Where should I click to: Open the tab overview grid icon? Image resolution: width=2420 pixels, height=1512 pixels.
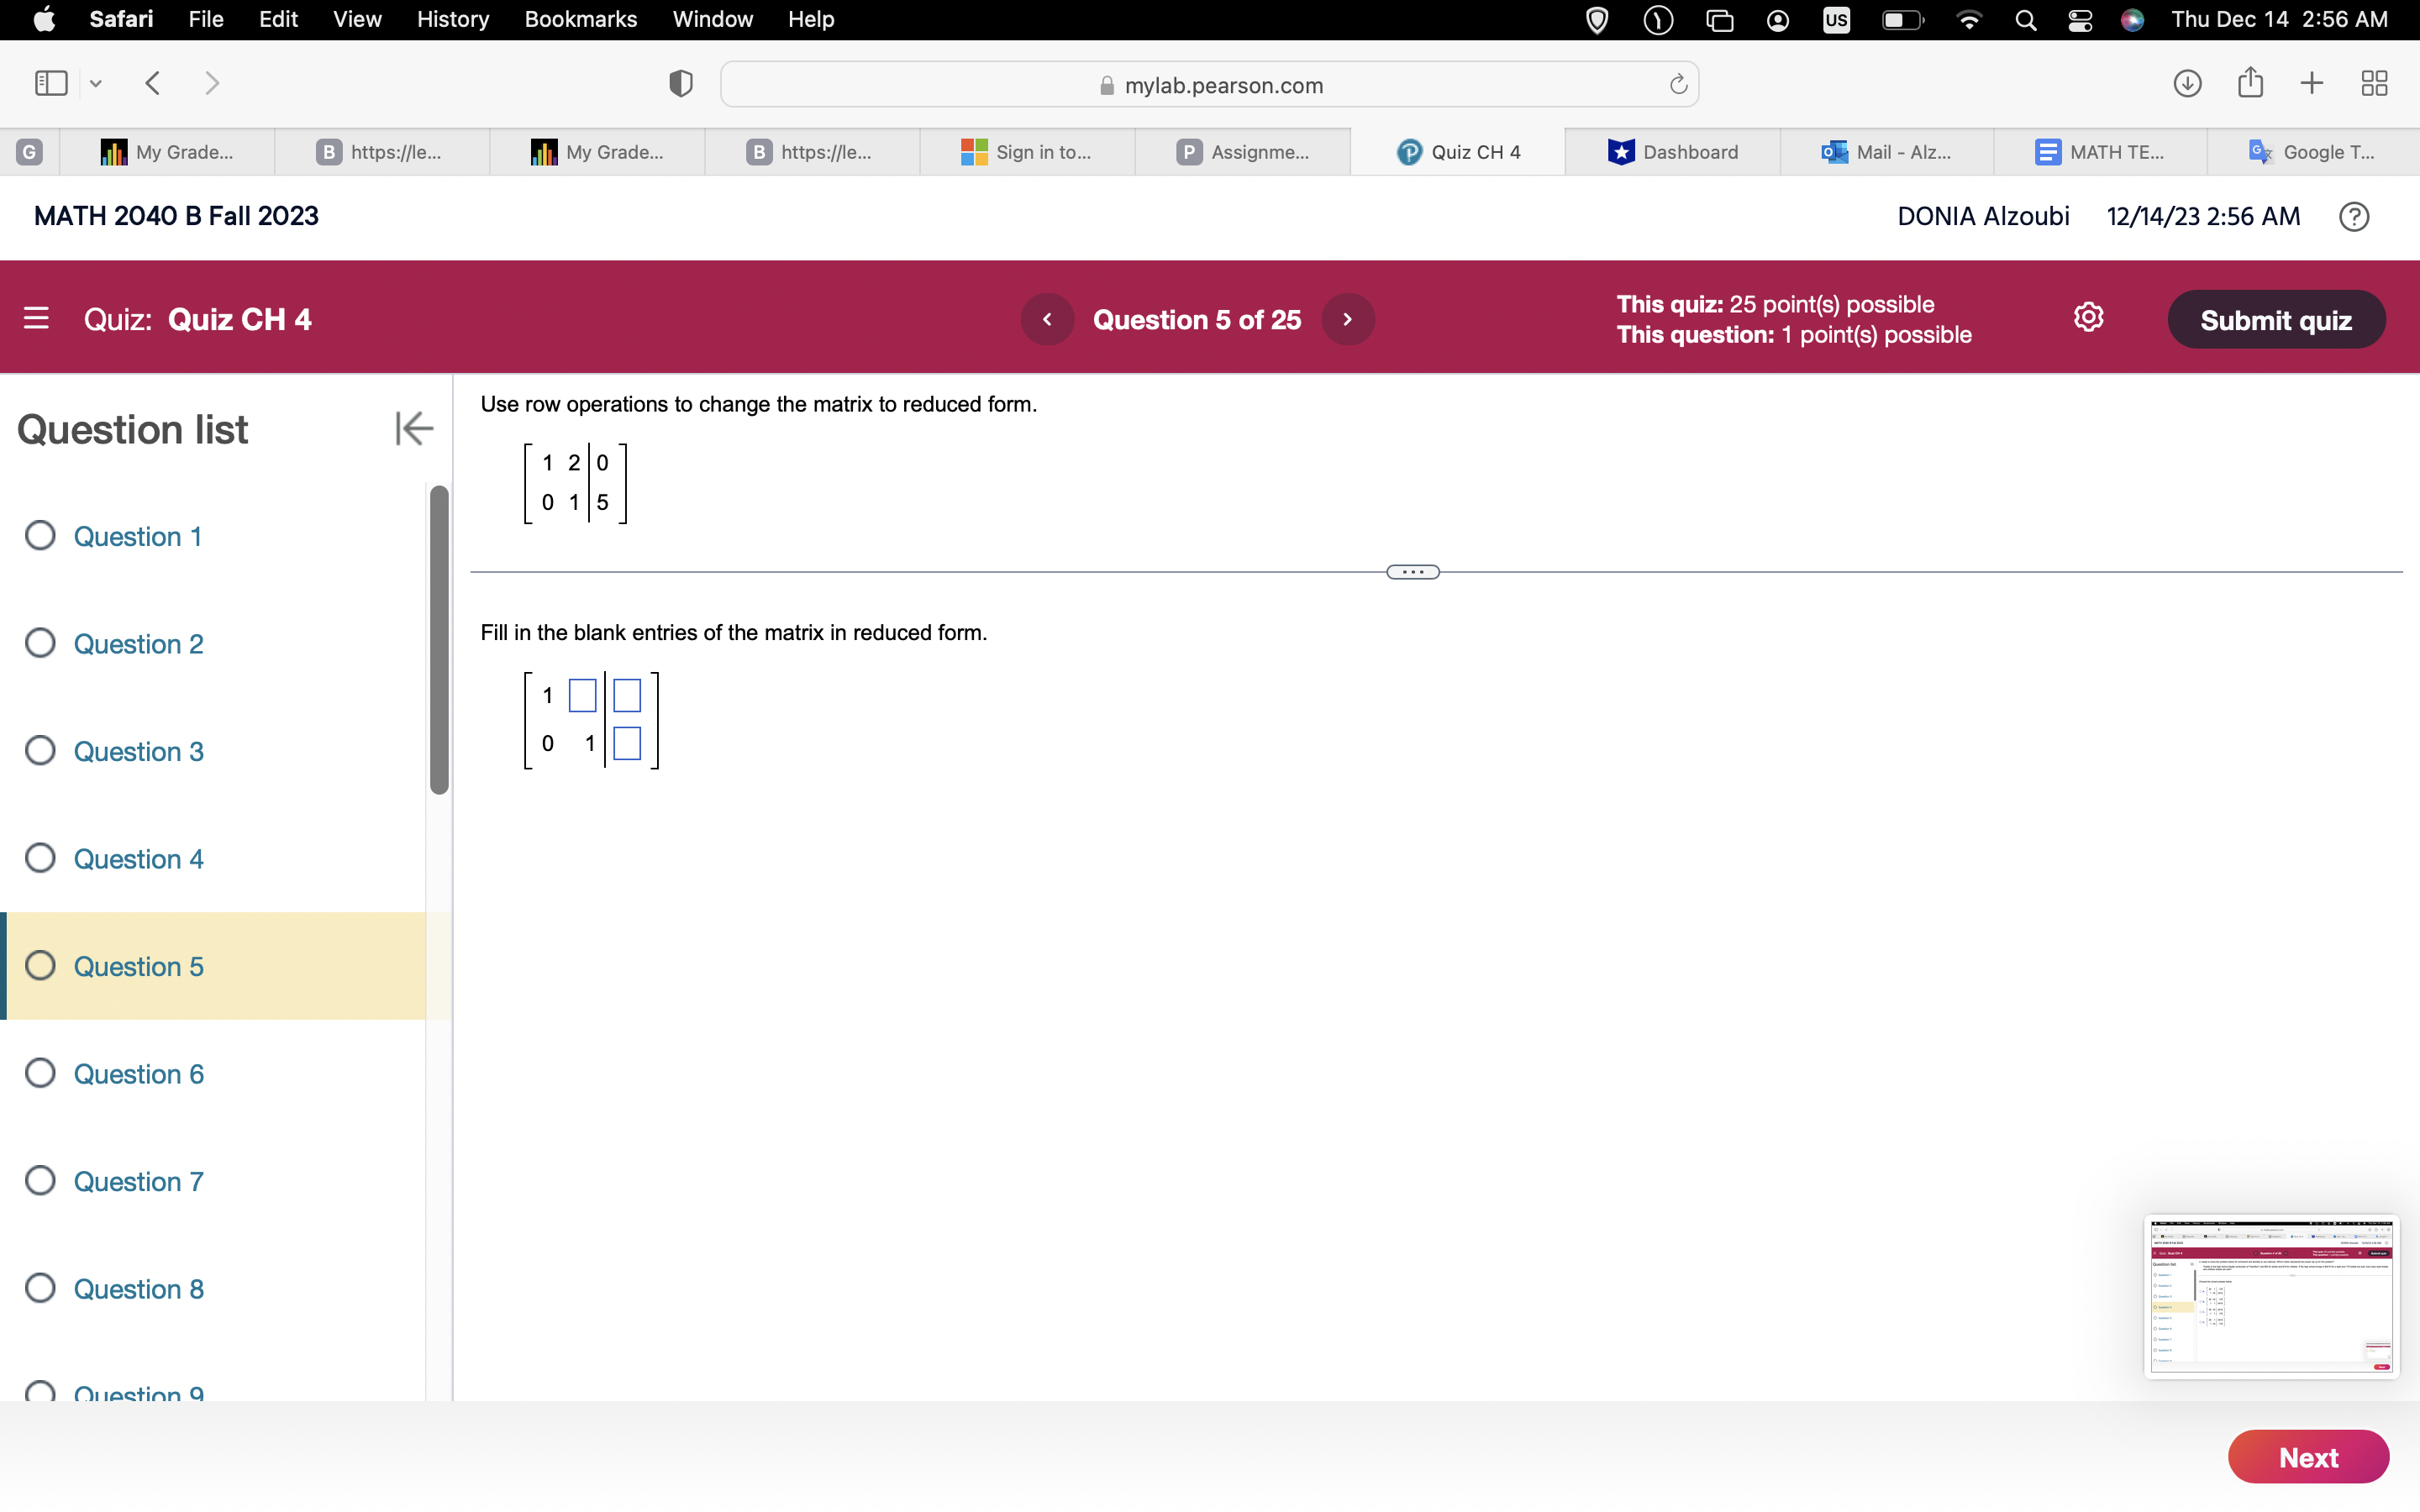[2374, 83]
